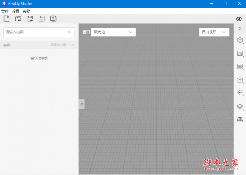Open the 文件 menu
Image resolution: width=246 pixels, height=175 pixels.
[x=5, y=11]
